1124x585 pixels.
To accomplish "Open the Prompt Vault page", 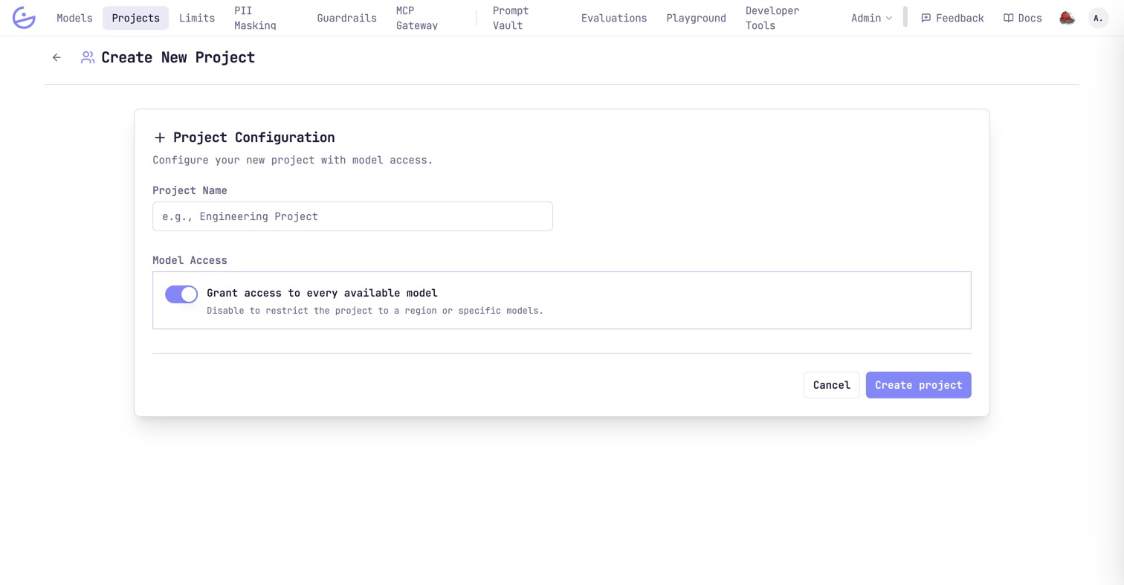I will 511,18.
